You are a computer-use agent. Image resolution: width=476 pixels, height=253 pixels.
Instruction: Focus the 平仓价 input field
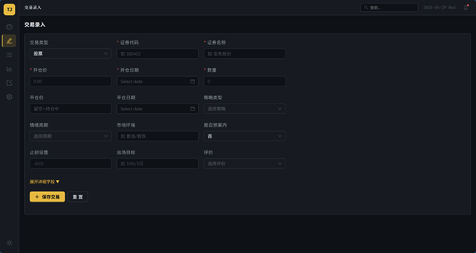70,109
